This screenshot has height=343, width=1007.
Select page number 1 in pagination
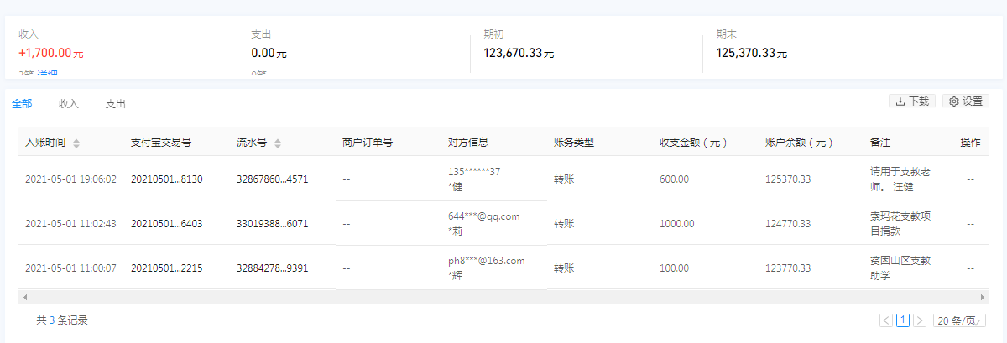point(903,320)
